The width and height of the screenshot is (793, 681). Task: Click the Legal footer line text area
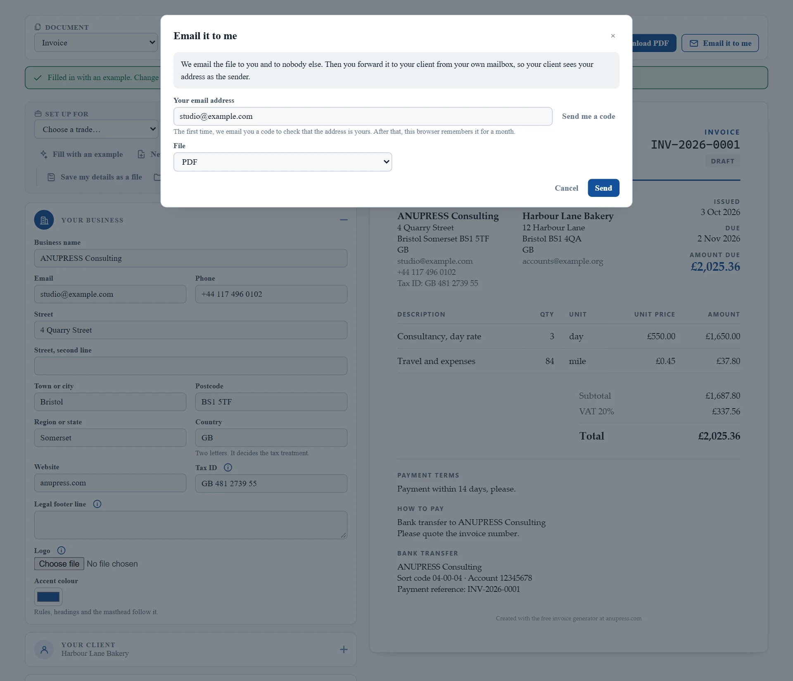pyautogui.click(x=191, y=525)
